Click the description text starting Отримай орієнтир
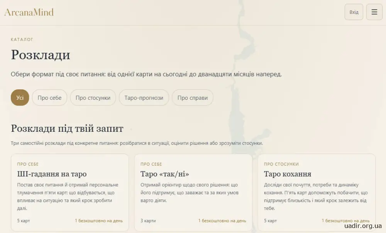This screenshot has height=233, width=386. tap(189, 193)
